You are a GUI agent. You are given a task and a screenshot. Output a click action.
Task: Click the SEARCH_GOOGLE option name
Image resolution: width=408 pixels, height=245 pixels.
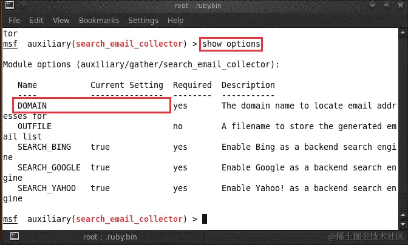(49, 167)
